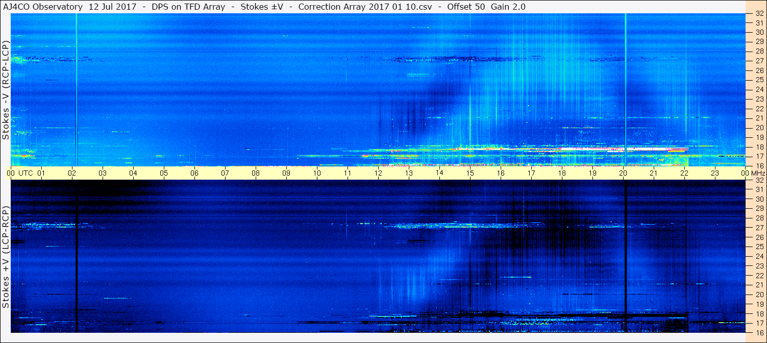The height and width of the screenshot is (343, 767).
Task: Click 29 MHz label in the Stokes +V panel
Action: pos(759,208)
